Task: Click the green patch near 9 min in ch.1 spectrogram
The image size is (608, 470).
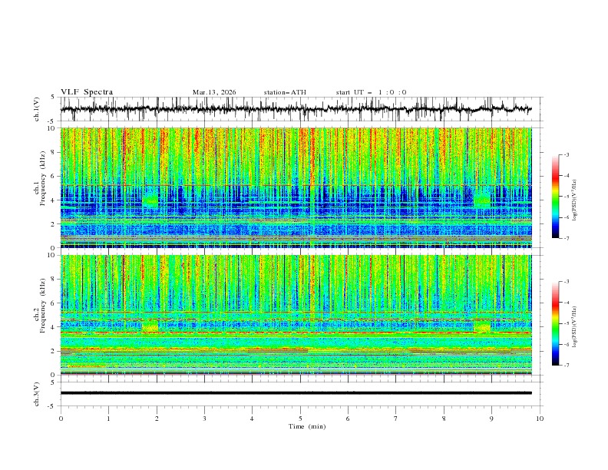Action: coord(482,199)
